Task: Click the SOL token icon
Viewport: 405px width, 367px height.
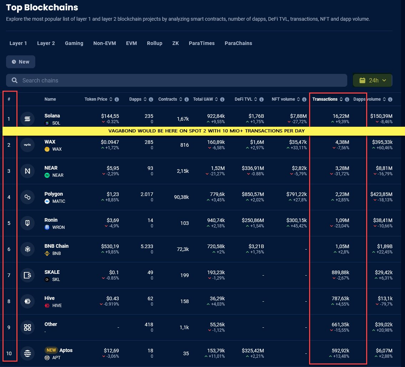Action: tap(47, 123)
